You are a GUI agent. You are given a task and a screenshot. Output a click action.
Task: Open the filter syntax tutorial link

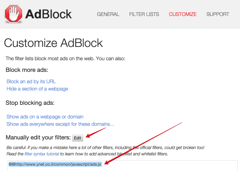[x=42, y=154]
